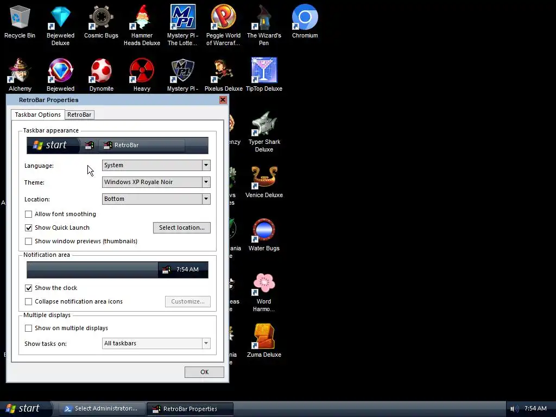Viewport: 556px width, 417px height.
Task: Click the grayed-out Customize... button
Action: coord(188,301)
